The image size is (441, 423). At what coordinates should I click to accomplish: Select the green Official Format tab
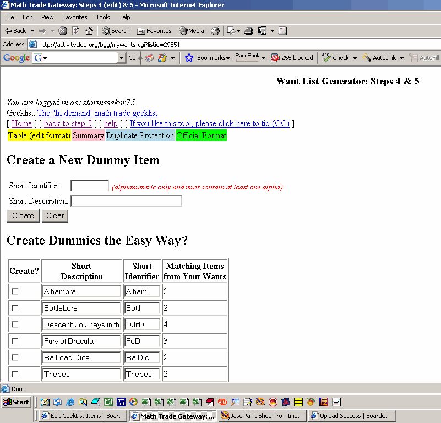[201, 135]
